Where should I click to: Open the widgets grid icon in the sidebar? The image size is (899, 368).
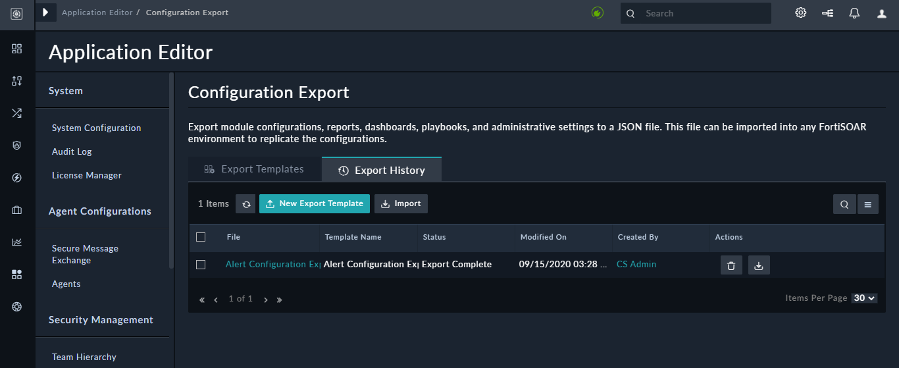(x=17, y=275)
